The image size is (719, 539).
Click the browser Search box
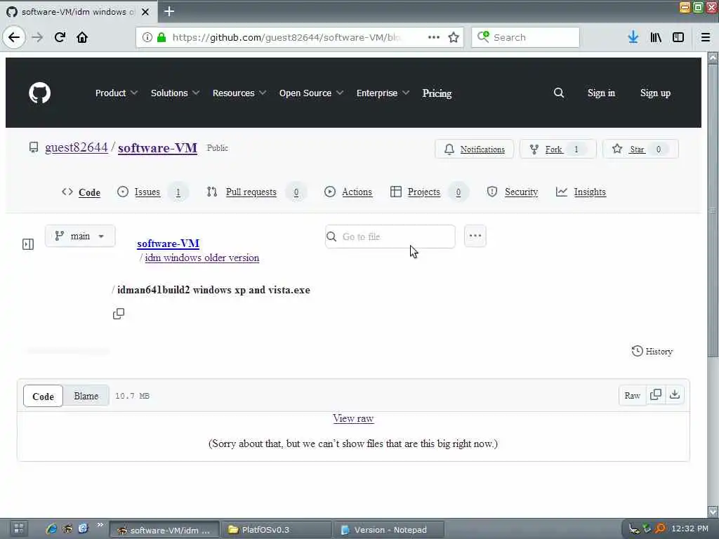(x=525, y=37)
